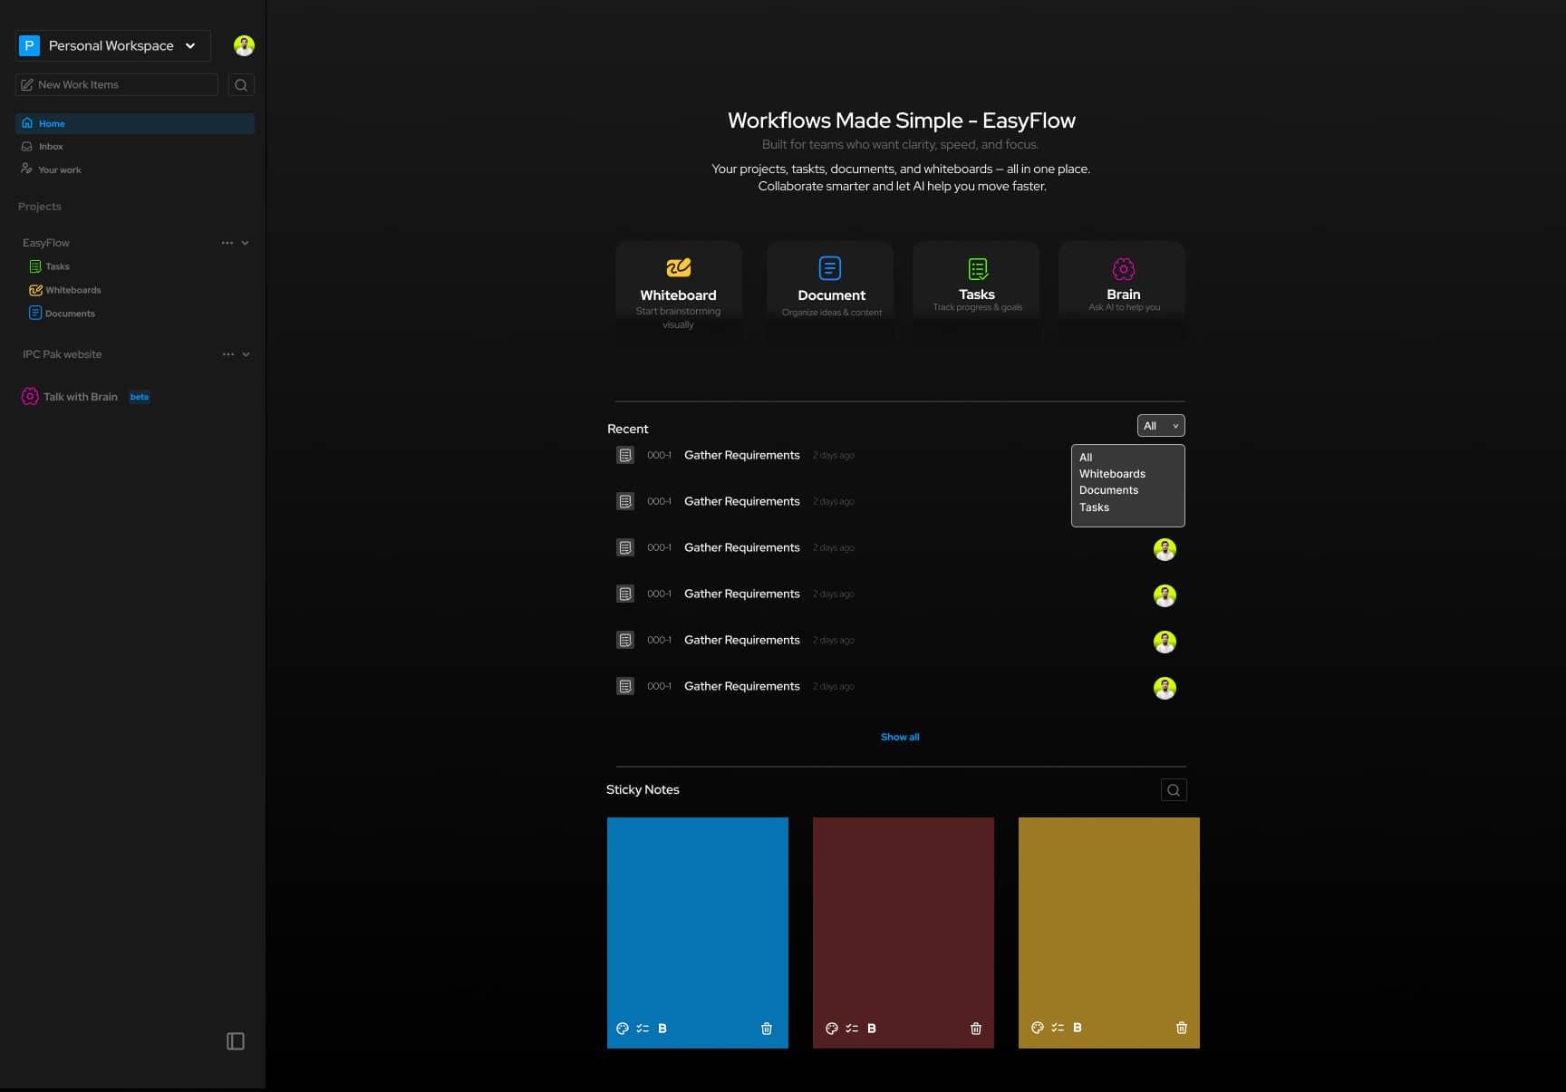Open the sidebar search button
Image resolution: width=1566 pixels, height=1092 pixels.
(x=241, y=85)
